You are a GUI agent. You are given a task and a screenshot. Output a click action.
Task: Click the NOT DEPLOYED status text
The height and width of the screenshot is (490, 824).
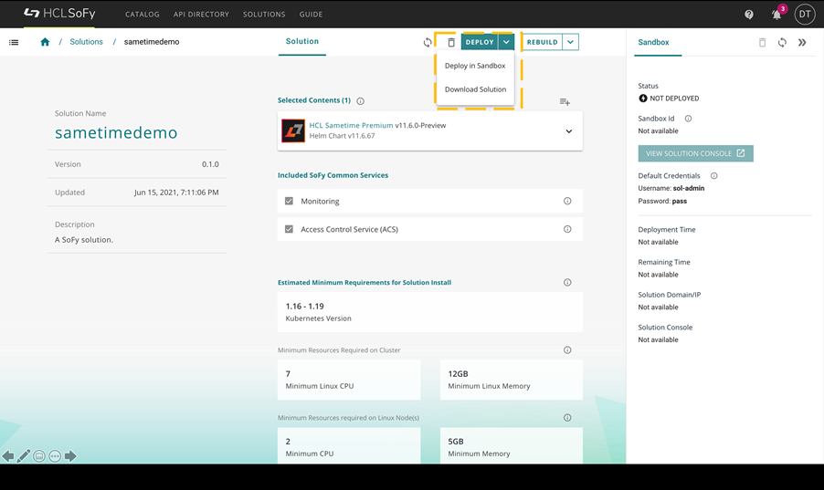tap(674, 99)
